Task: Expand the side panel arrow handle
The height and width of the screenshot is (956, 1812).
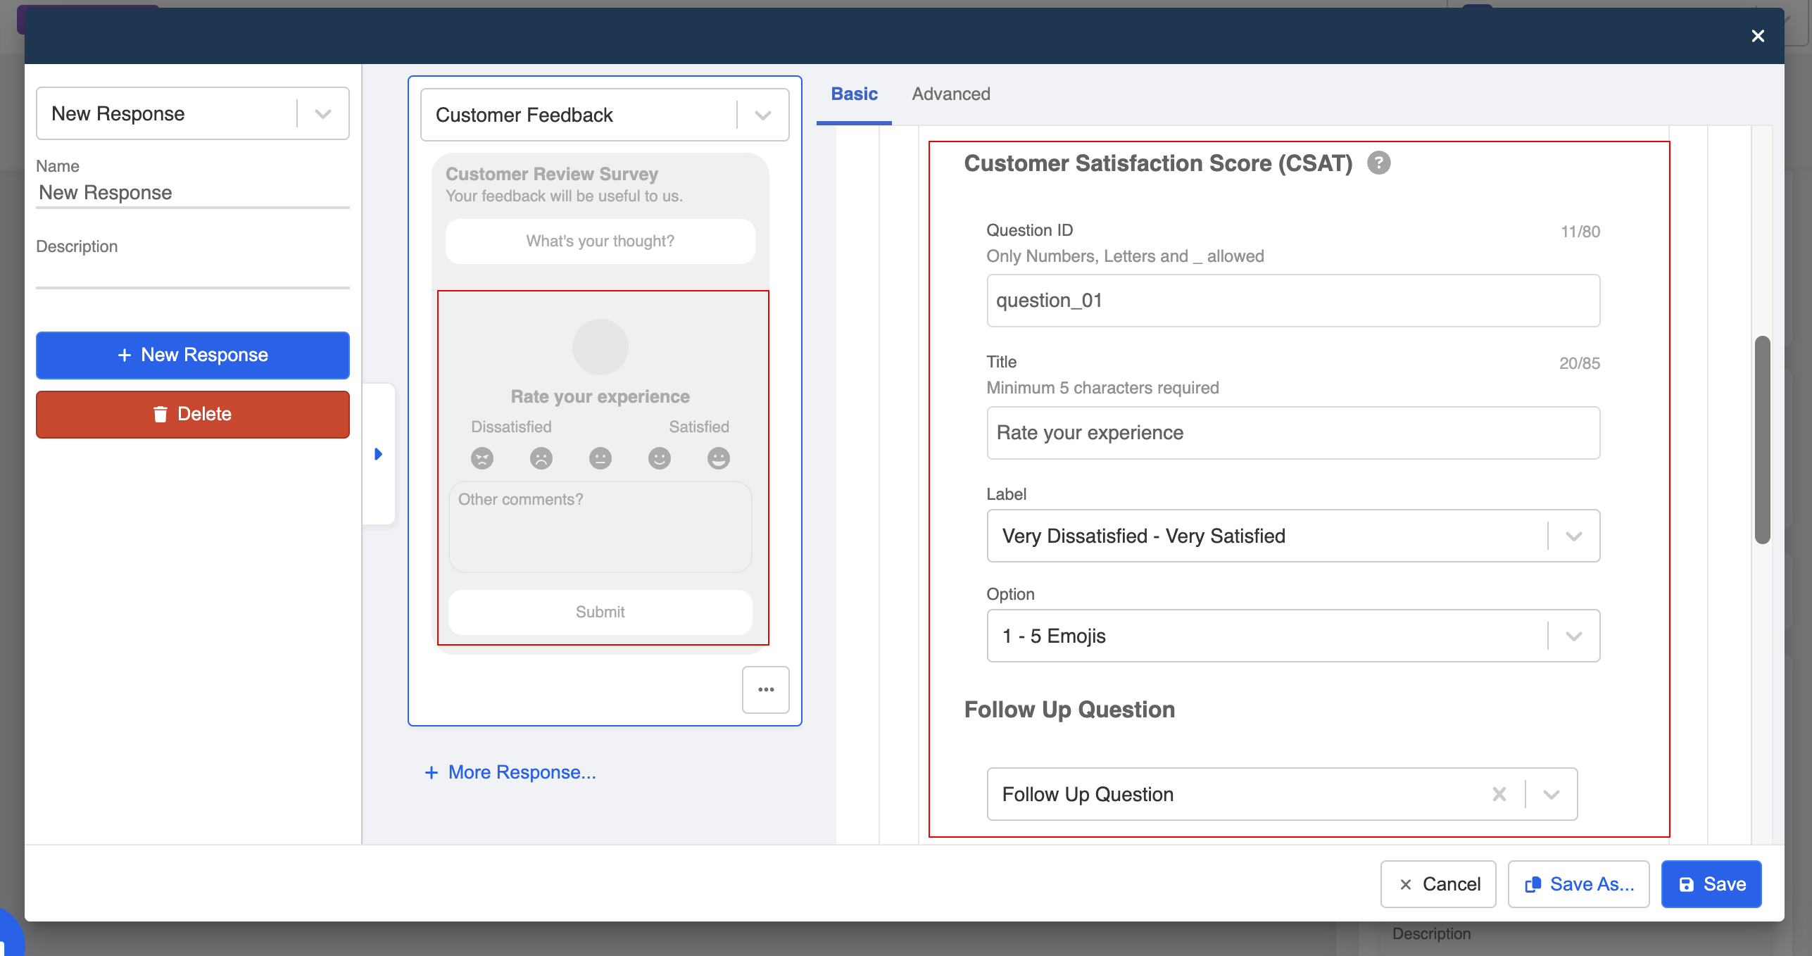Action: pos(378,454)
